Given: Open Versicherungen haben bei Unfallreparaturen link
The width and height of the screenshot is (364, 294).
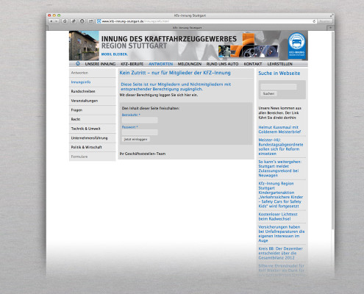Looking at the screenshot, I should pos(282,234).
